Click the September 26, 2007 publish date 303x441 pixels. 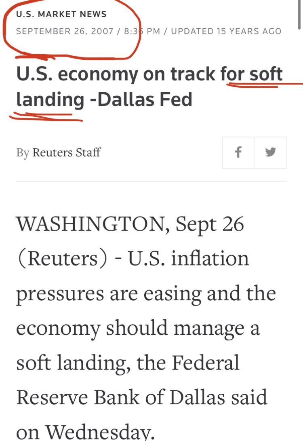click(65, 32)
